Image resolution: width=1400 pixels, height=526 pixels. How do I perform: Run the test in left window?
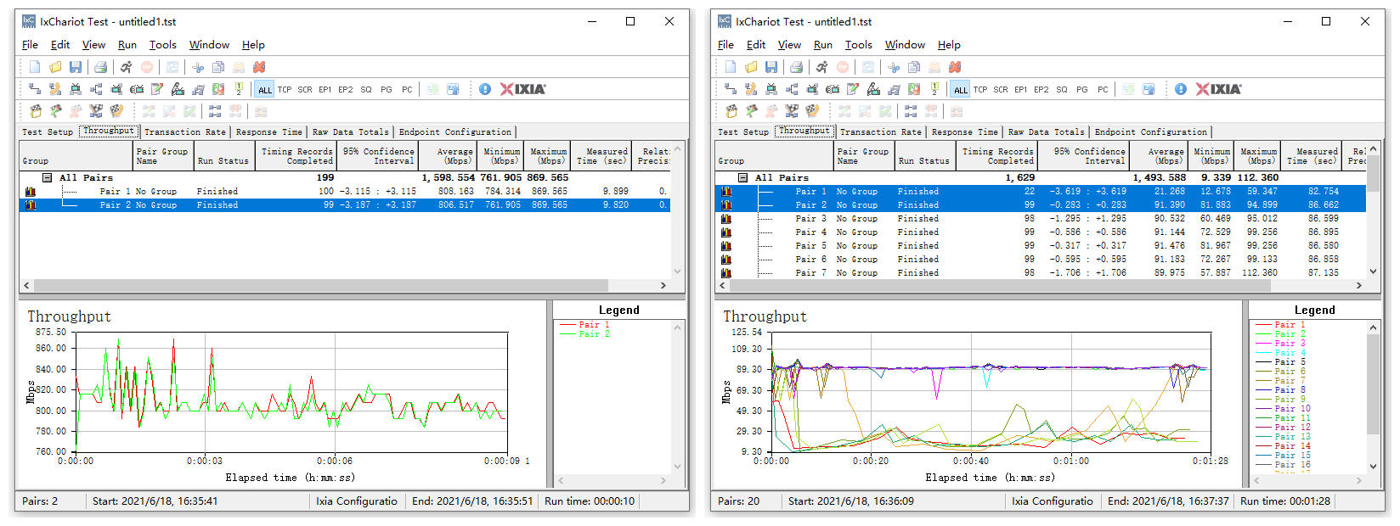tap(126, 67)
